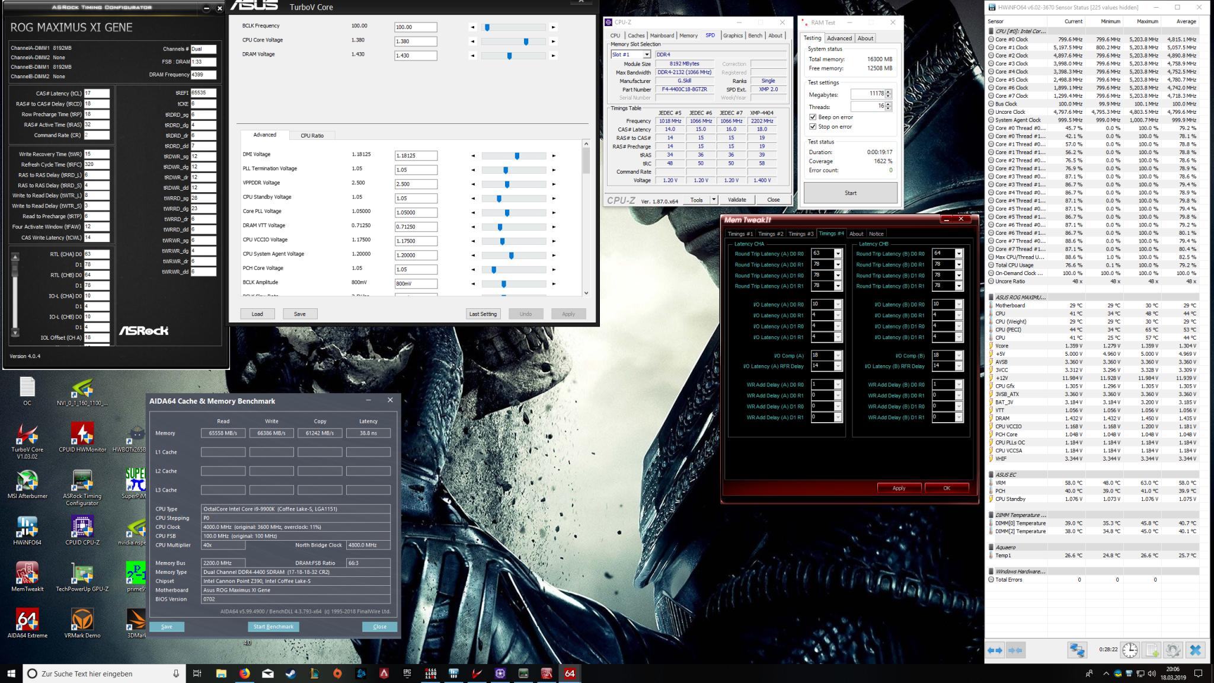Click Start Benchmark in AIDA64
Image resolution: width=1214 pixels, height=683 pixels.
tap(273, 627)
